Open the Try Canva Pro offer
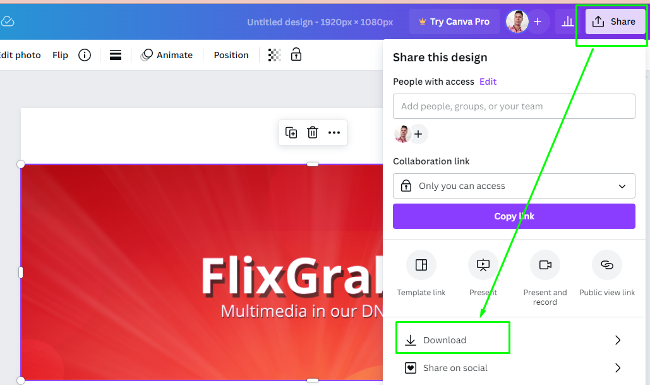 click(x=454, y=21)
